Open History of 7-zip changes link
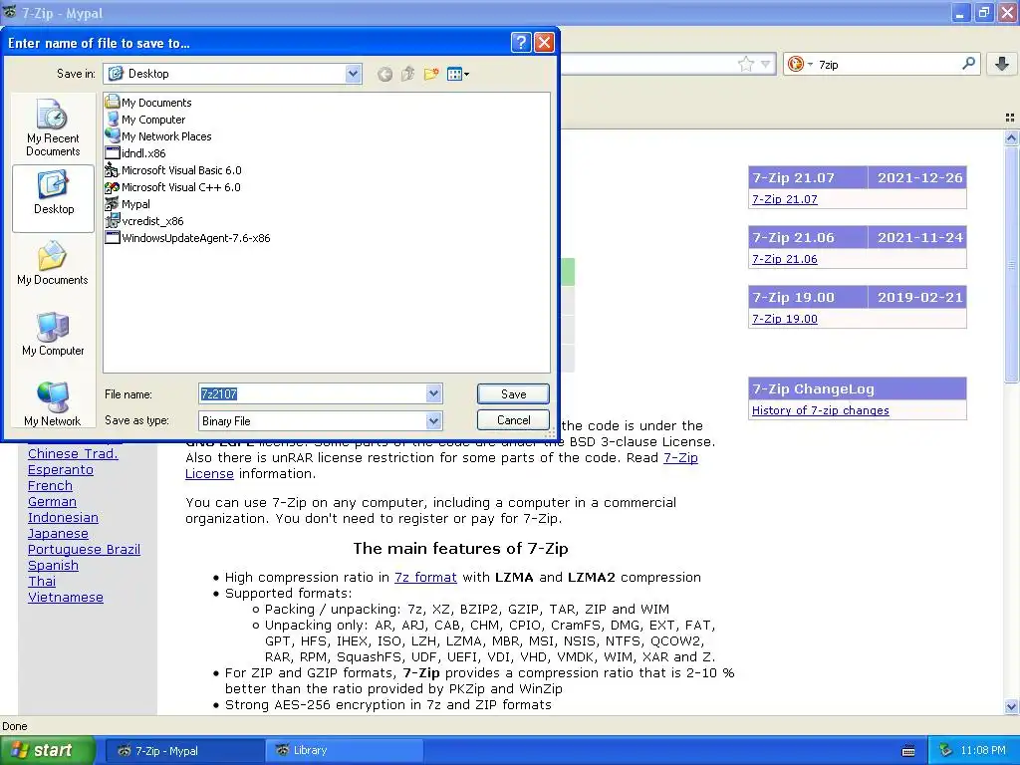 coord(821,410)
